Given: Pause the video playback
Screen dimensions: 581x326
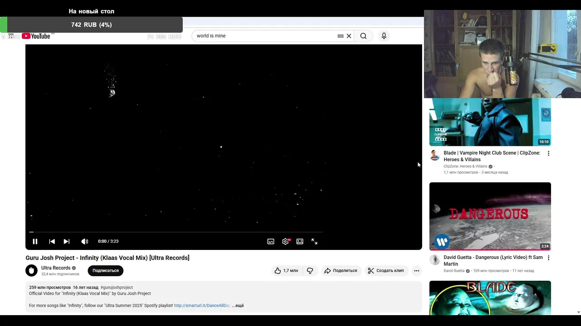Looking at the screenshot, I should pyautogui.click(x=35, y=241).
